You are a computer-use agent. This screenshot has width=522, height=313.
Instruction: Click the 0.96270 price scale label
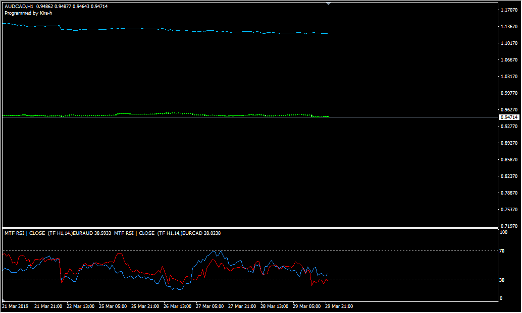(x=509, y=110)
